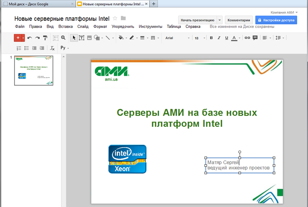The width and height of the screenshot is (308, 207).
Task: Open the Слайд menu
Action: click(x=83, y=27)
